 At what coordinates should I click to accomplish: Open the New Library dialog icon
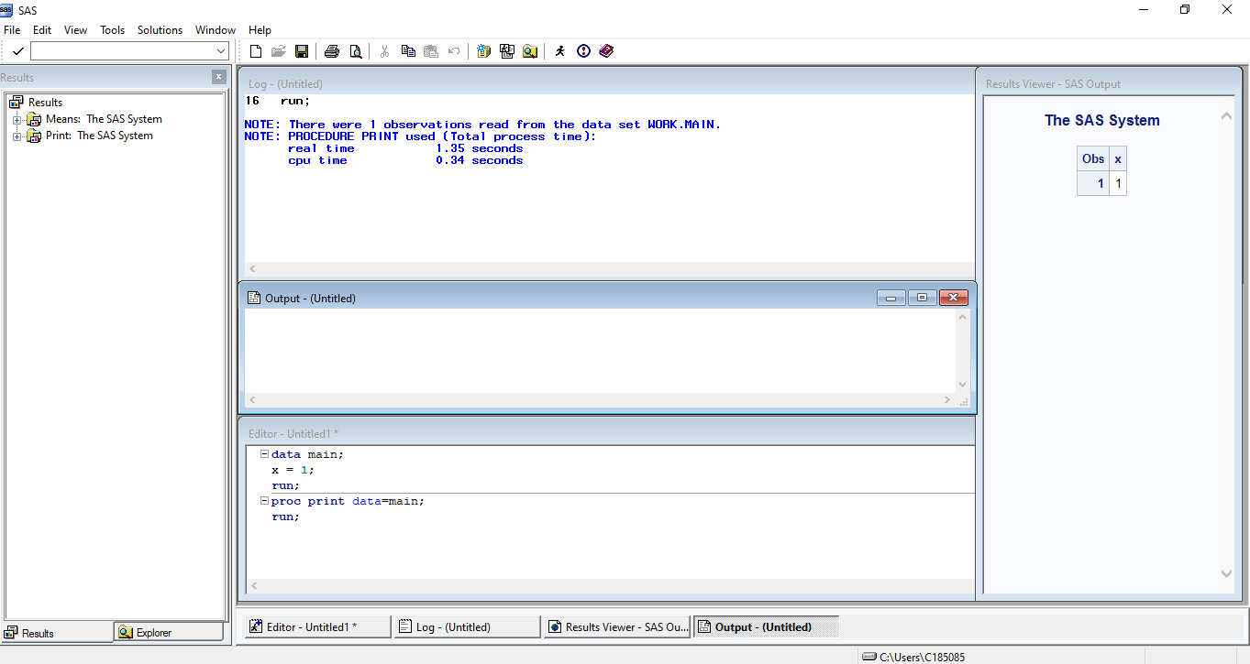(483, 50)
